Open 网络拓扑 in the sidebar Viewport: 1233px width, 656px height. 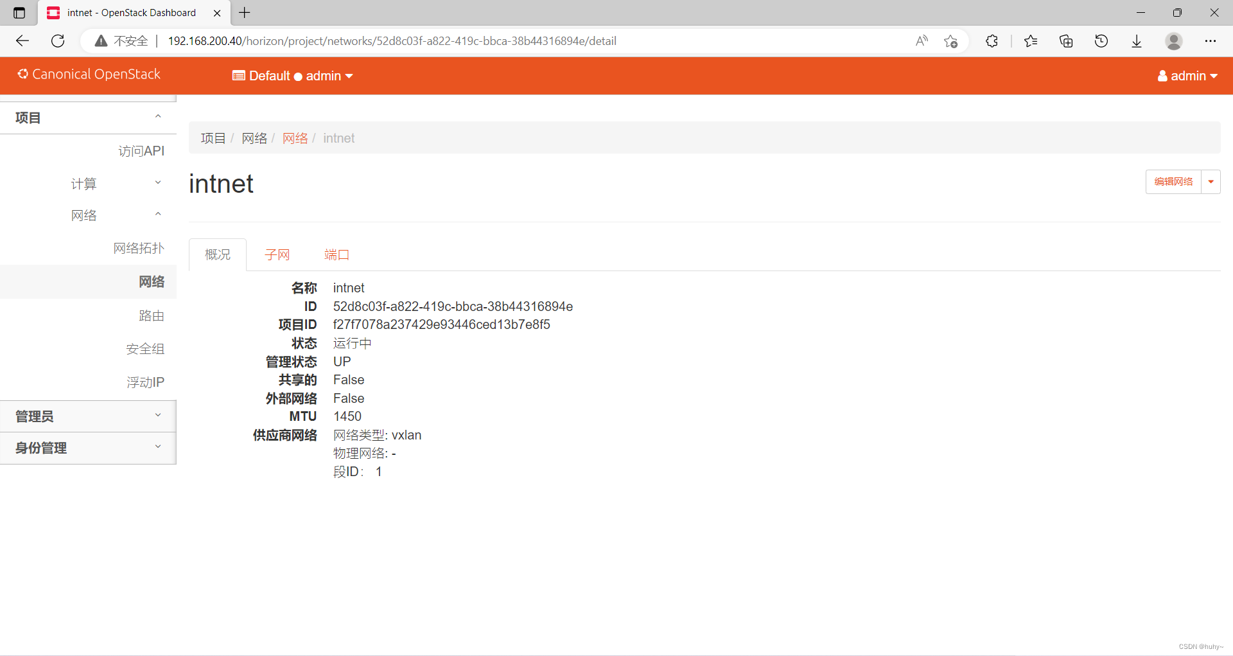click(139, 248)
